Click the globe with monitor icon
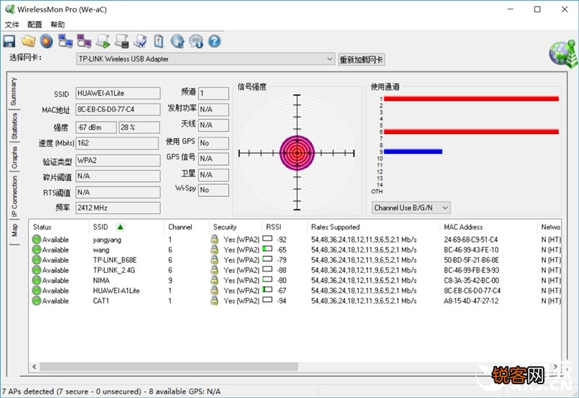This screenshot has height=398, width=579. pyautogui.click(x=177, y=41)
